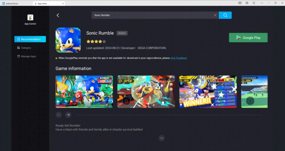
Task: Clear the search field with the X icon
Action: click(x=215, y=15)
